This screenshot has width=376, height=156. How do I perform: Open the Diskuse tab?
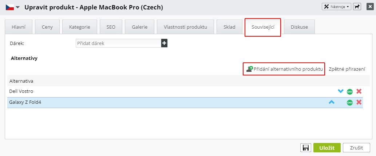pyautogui.click(x=299, y=27)
